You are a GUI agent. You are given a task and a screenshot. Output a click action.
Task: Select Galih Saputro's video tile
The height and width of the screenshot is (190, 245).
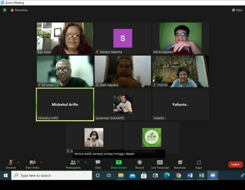(123, 72)
